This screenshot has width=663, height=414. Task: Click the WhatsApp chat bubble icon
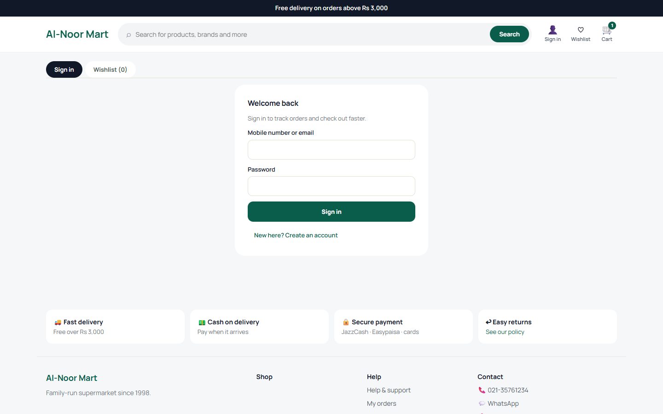pyautogui.click(x=482, y=403)
